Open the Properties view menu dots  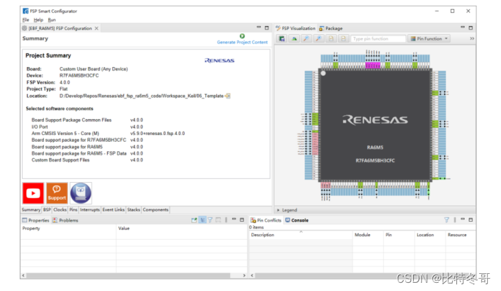(226, 220)
